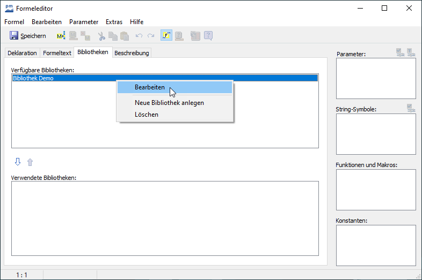The width and height of the screenshot is (422, 280).
Task: Click the blue down arrow icon
Action: [18, 162]
